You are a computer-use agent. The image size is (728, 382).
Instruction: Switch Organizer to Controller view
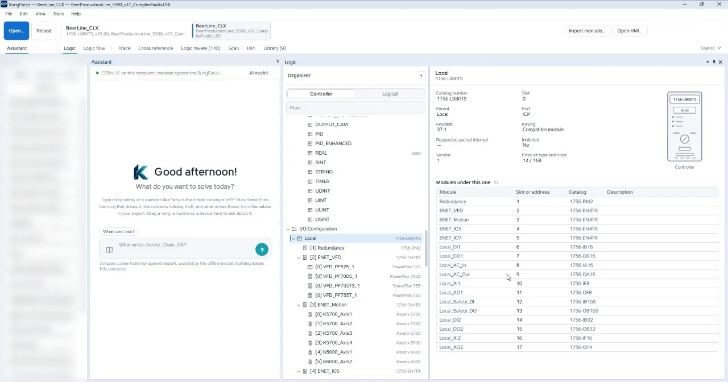[321, 94]
